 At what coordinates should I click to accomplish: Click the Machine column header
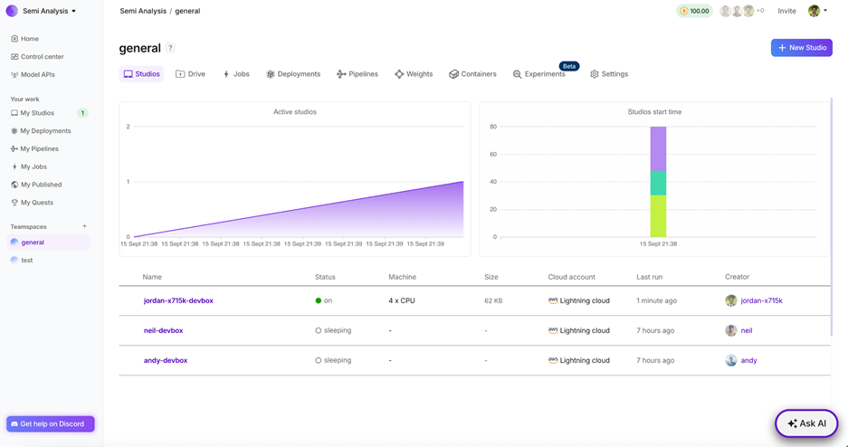click(403, 277)
